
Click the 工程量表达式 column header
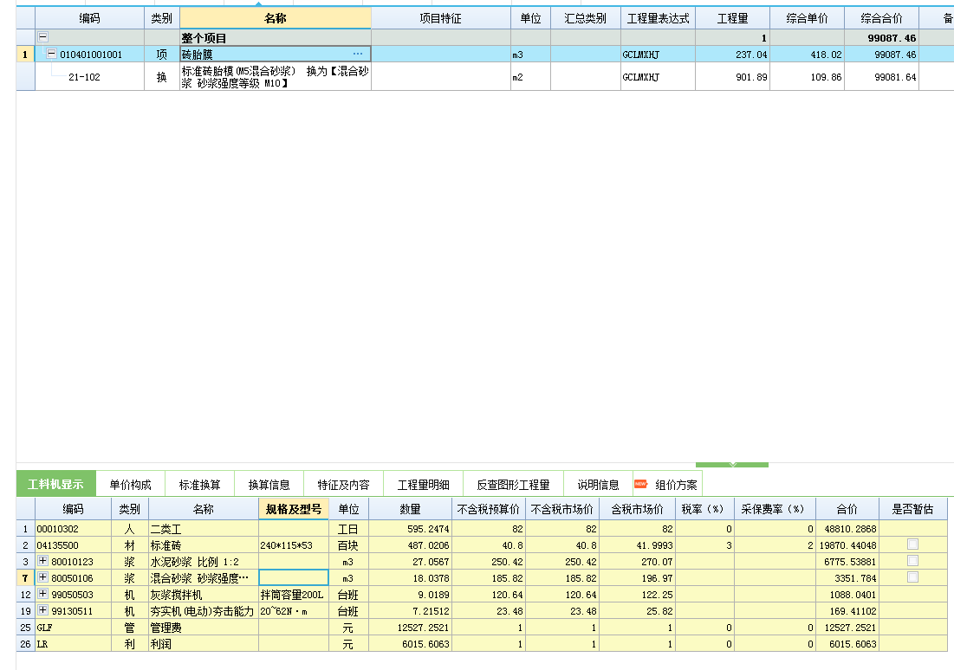(x=658, y=18)
